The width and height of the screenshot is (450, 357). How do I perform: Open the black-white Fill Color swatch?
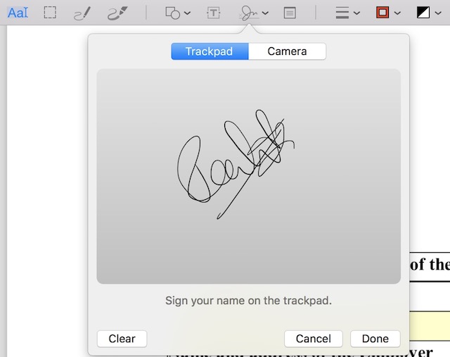423,13
